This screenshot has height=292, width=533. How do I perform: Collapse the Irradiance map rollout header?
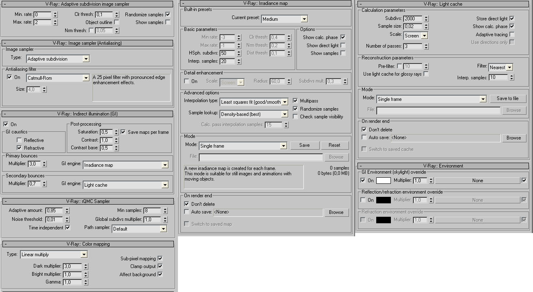266,3
